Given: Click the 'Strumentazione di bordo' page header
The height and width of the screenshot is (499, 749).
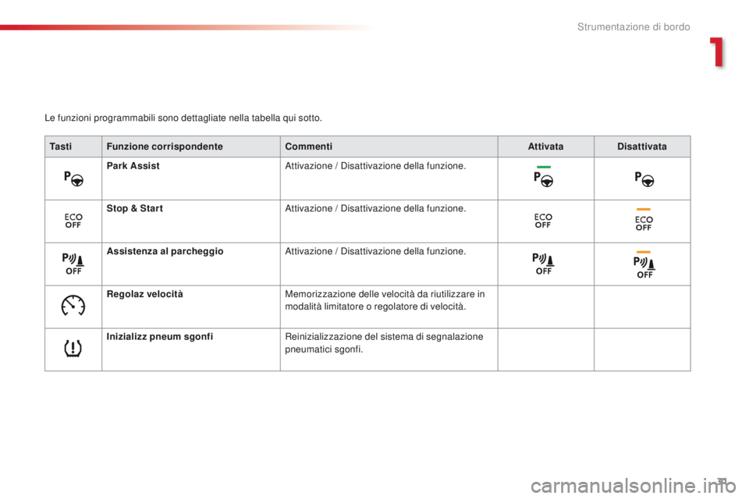Looking at the screenshot, I should (634, 27).
